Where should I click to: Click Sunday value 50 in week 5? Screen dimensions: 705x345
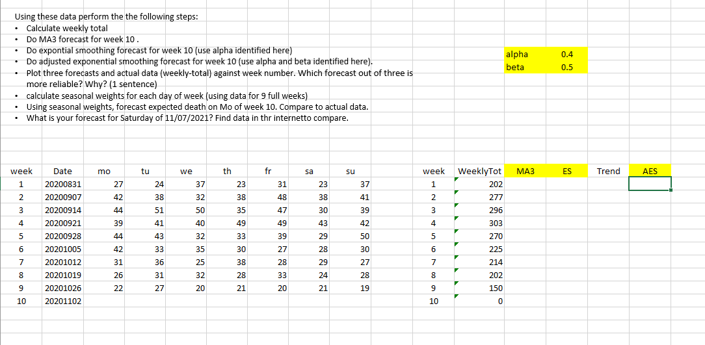point(351,236)
